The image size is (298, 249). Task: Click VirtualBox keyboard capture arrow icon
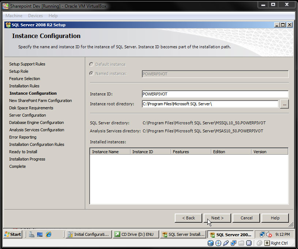pyautogui.click(x=267, y=243)
